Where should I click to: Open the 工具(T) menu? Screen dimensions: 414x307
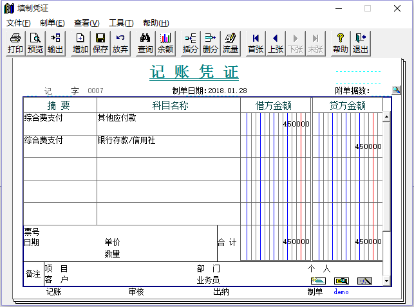click(x=120, y=22)
